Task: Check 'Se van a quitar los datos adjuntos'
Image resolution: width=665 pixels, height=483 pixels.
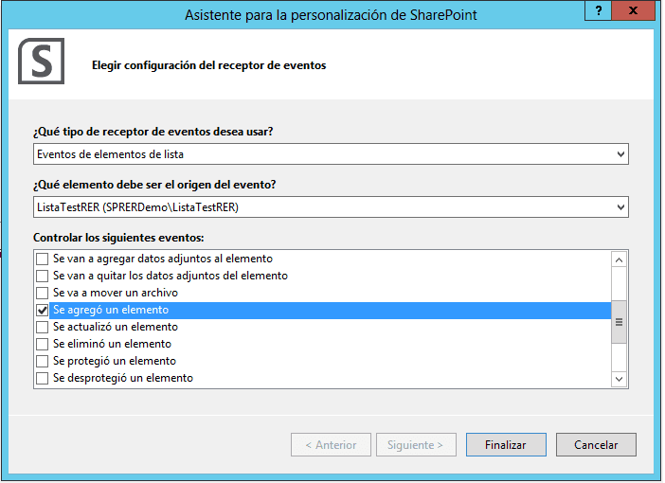Action: tap(42, 276)
